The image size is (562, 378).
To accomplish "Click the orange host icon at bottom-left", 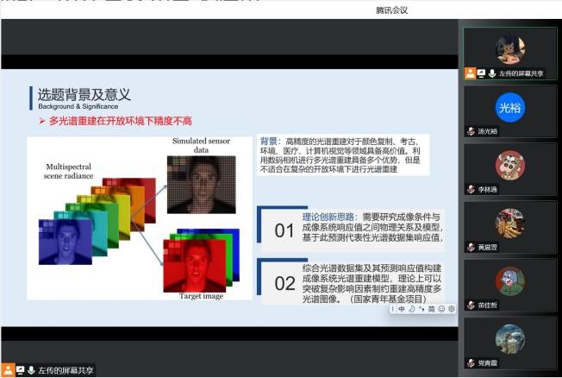I will pyautogui.click(x=8, y=370).
